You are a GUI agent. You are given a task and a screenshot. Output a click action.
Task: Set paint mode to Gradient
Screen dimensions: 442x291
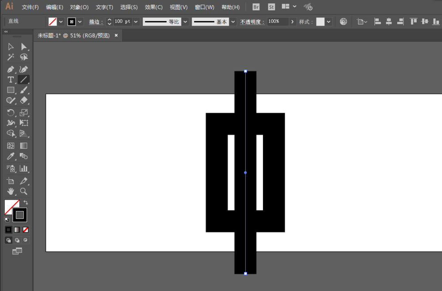(17, 230)
